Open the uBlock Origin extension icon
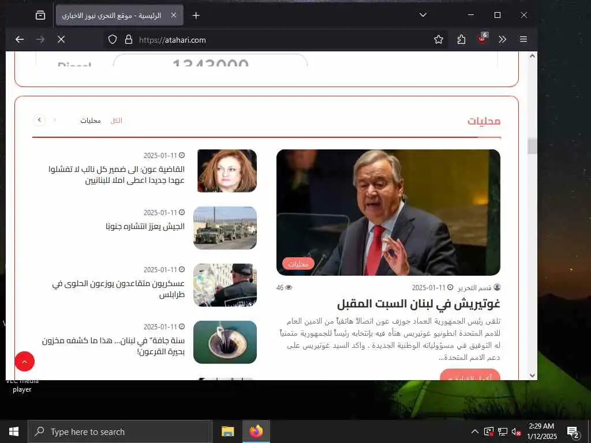 coord(482,39)
